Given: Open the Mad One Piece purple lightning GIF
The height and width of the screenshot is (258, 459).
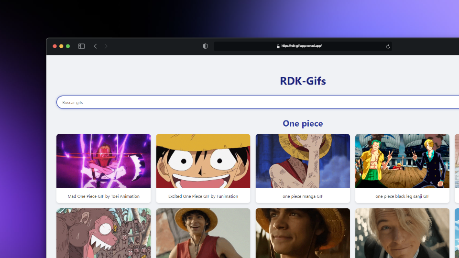Looking at the screenshot, I should coord(104,161).
